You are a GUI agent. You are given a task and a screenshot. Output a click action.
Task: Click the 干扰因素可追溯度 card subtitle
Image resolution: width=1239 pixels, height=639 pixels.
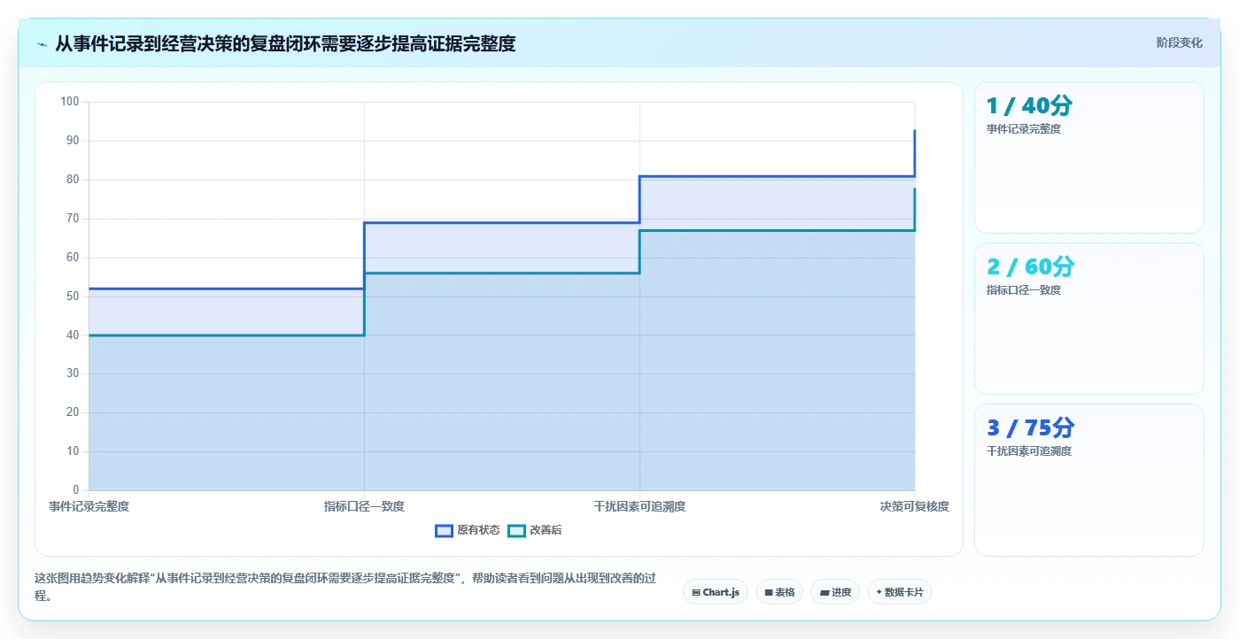pos(1029,451)
